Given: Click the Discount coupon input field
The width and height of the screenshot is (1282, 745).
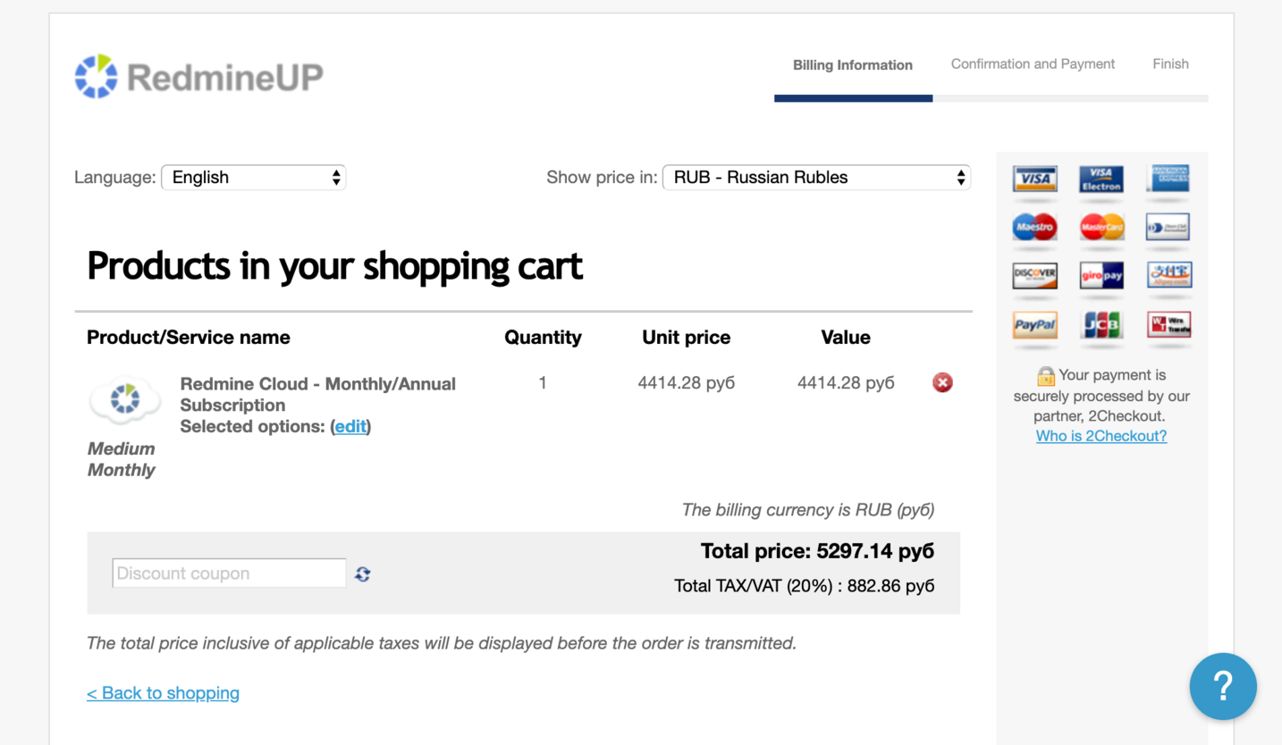Looking at the screenshot, I should (x=229, y=573).
